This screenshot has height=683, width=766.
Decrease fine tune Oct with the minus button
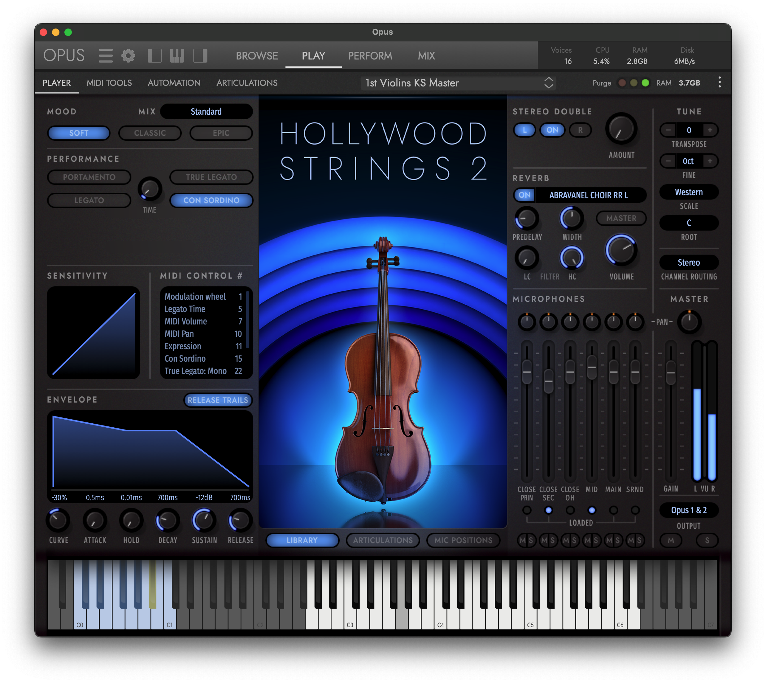[668, 161]
